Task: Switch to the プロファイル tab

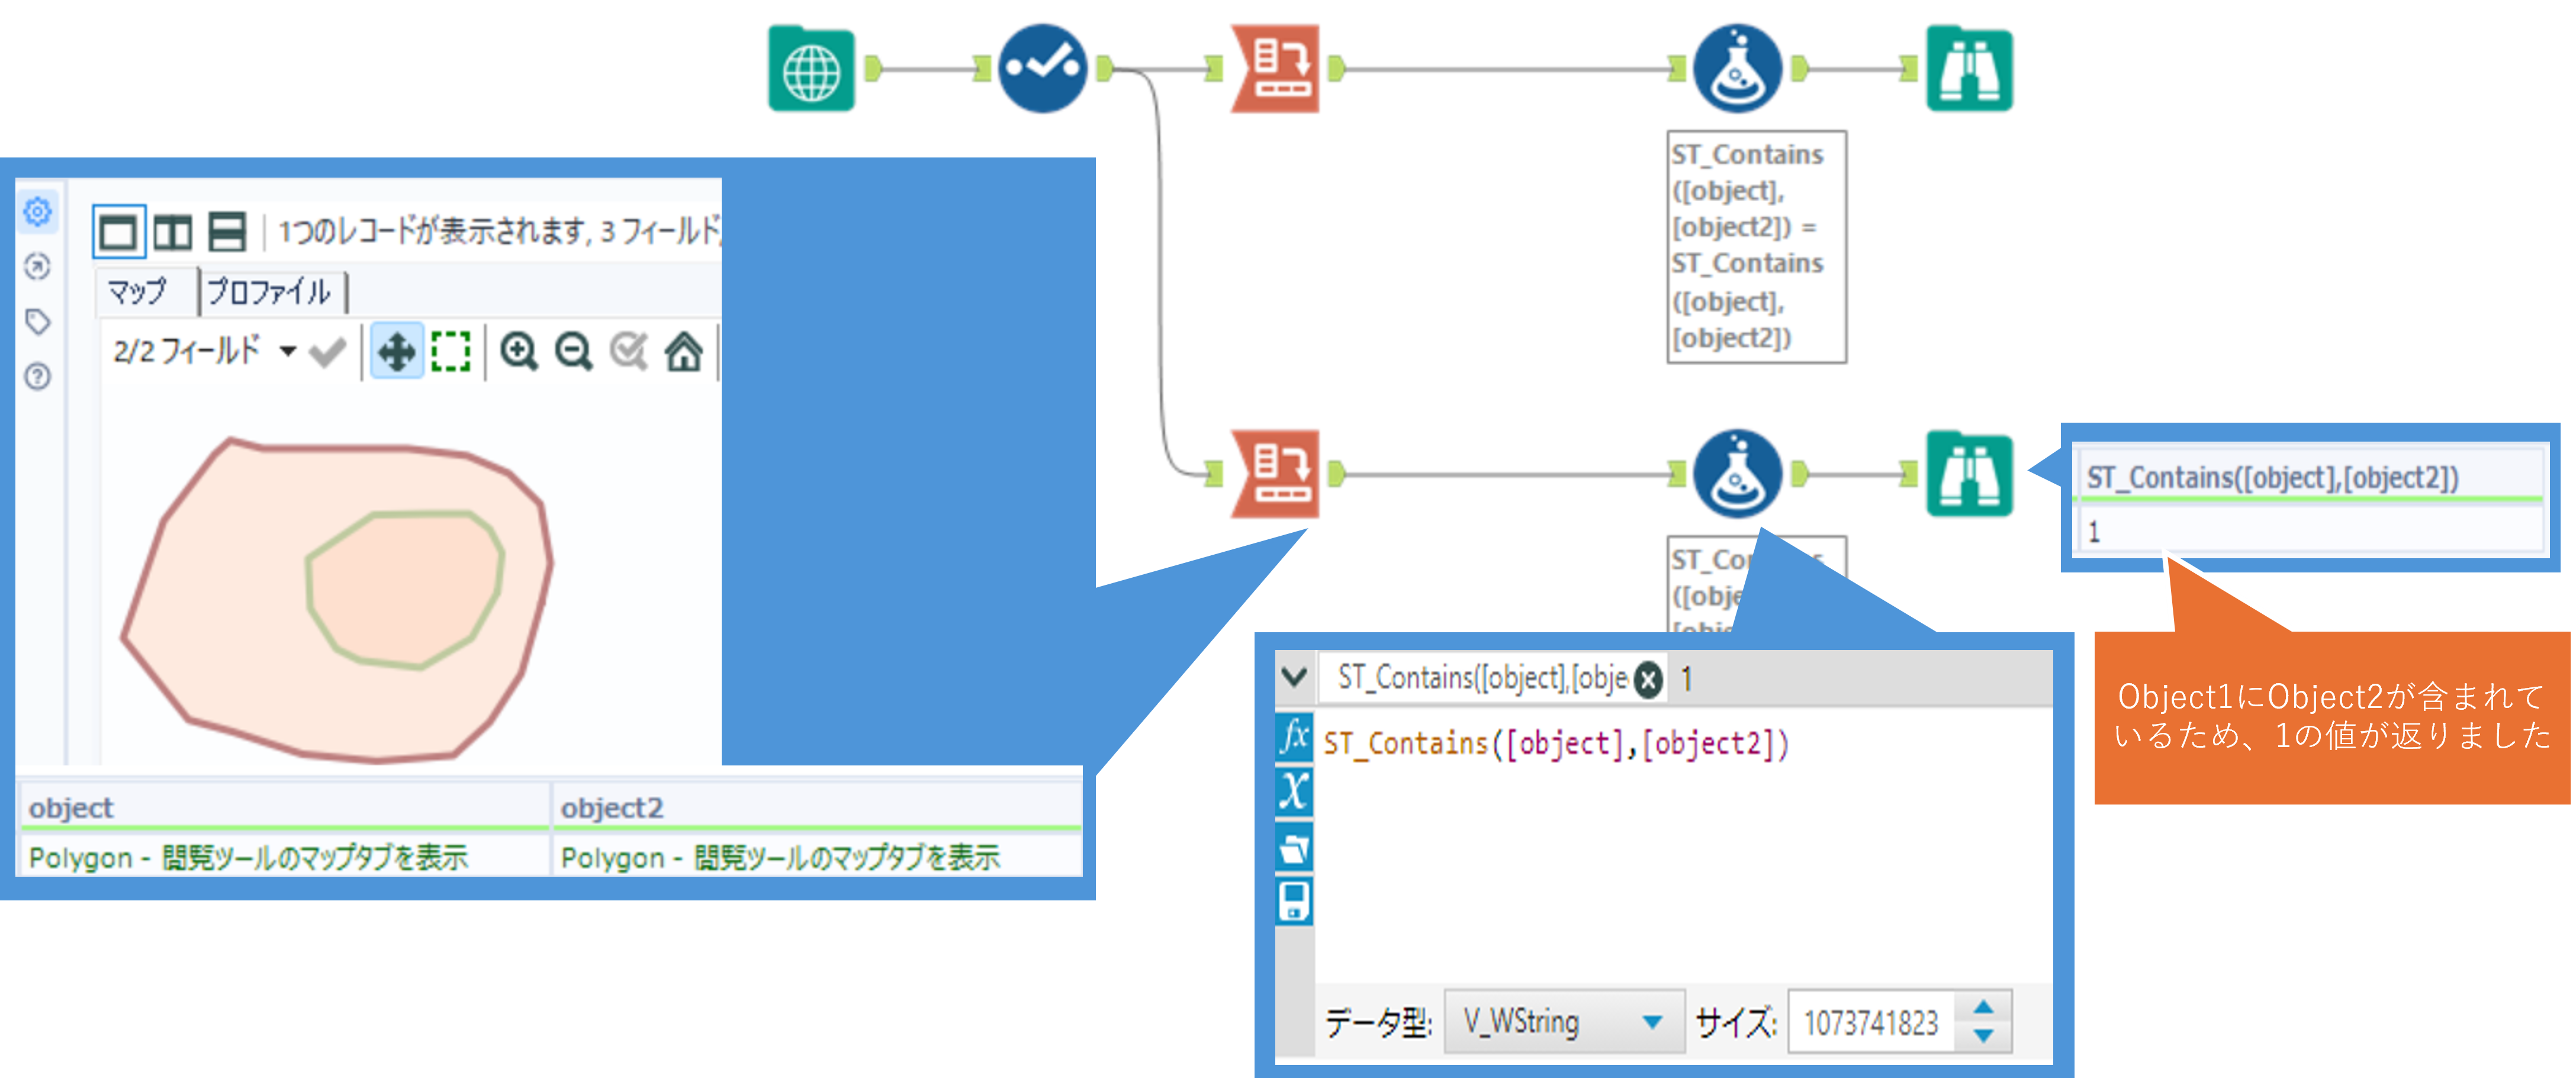Action: pos(270,292)
